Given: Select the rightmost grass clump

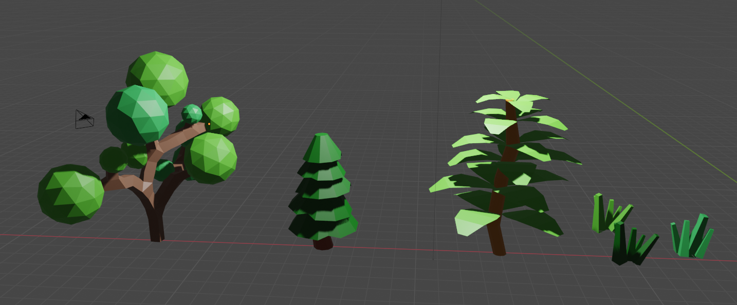Looking at the screenshot, I should (x=692, y=236).
